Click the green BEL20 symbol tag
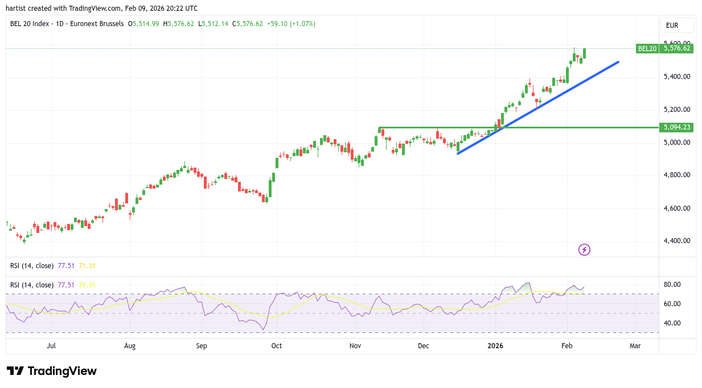702x388 pixels. 647,49
